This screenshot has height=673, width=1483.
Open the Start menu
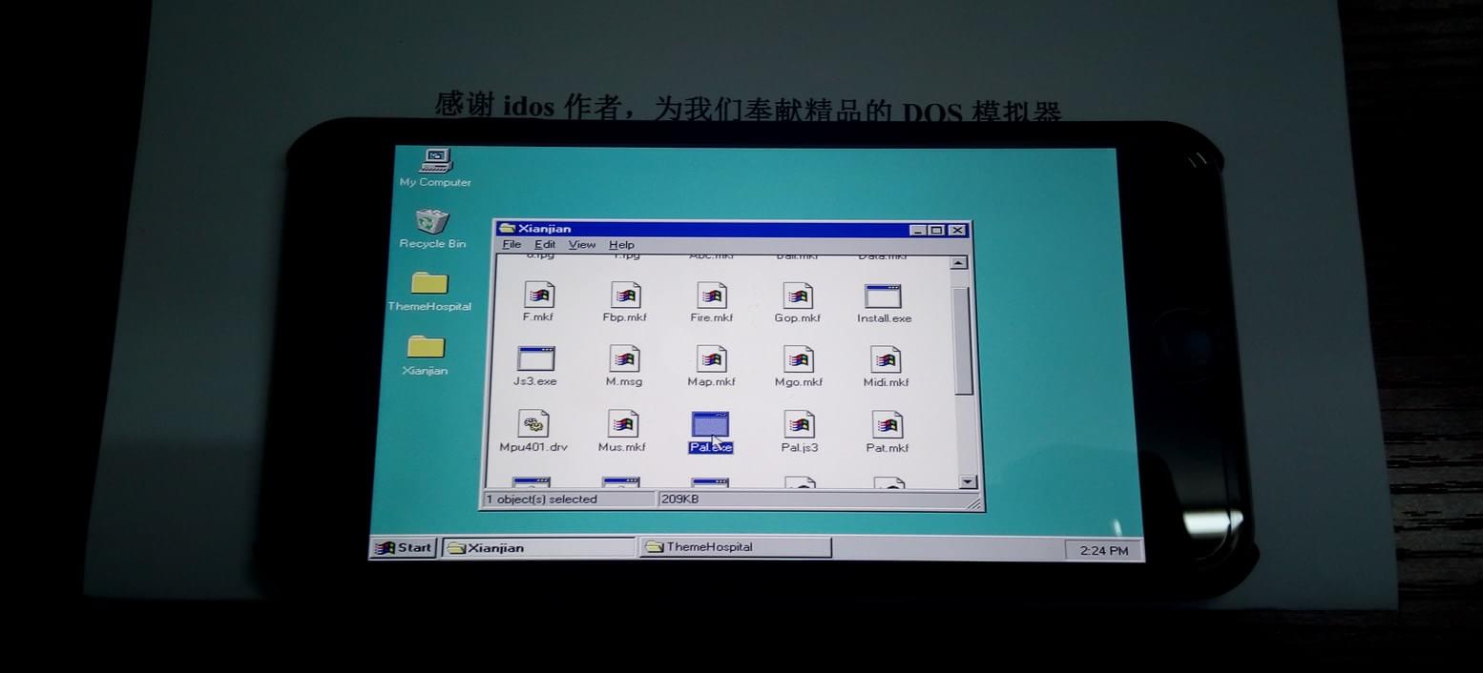click(x=404, y=548)
